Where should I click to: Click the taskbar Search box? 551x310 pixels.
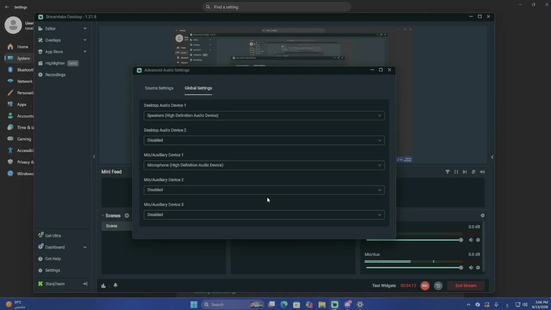(232, 304)
